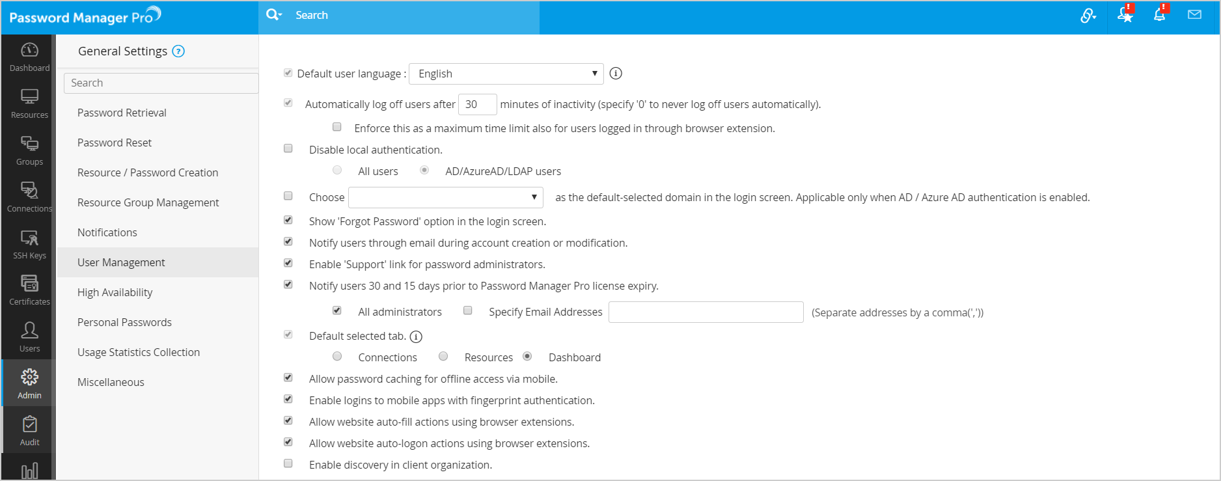Select Connections as the default selected tab

(x=337, y=356)
